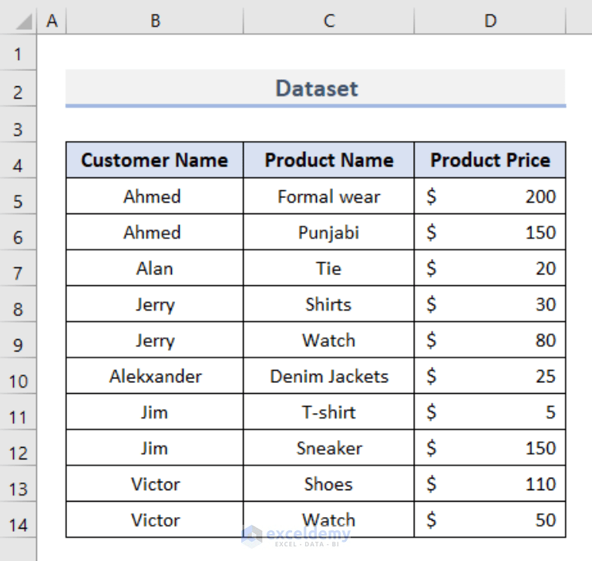
Task: Click the Tie product cell
Action: coord(329,268)
